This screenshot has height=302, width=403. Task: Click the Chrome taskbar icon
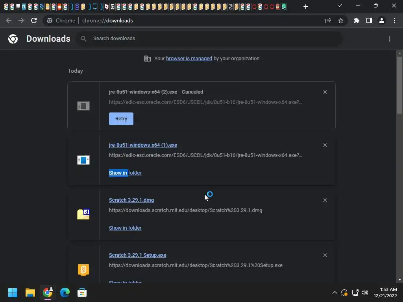(x=48, y=293)
